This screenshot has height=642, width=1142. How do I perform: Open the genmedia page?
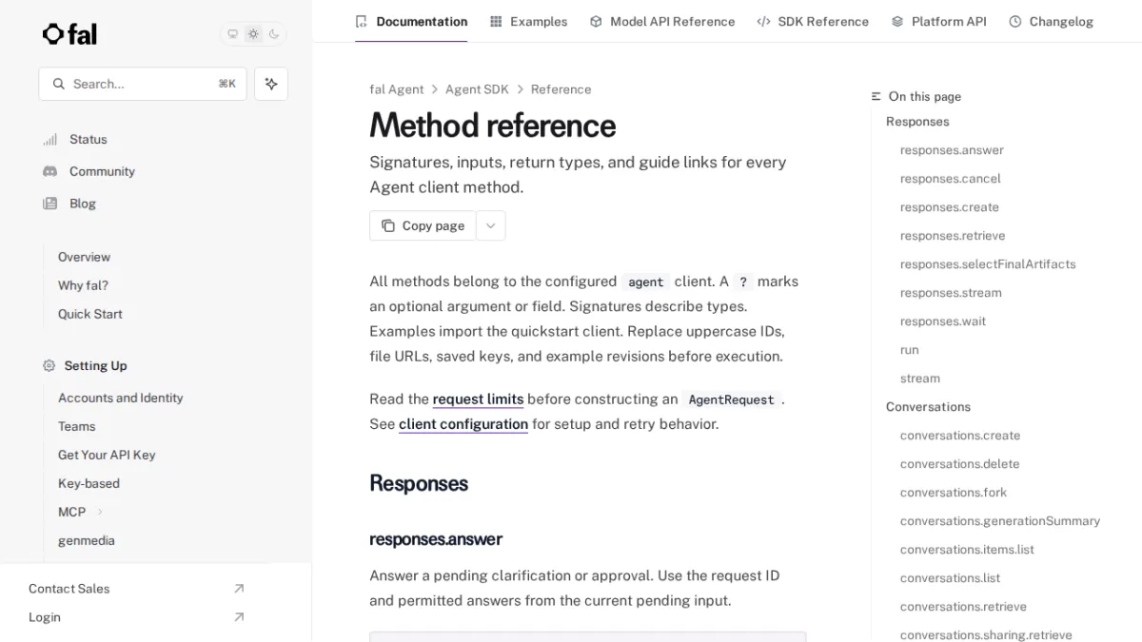tap(87, 540)
